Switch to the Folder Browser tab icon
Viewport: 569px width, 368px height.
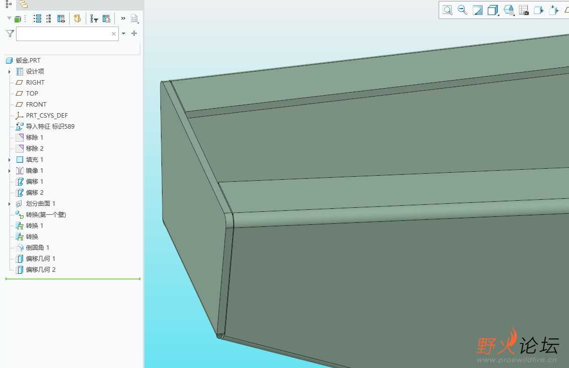coord(24,5)
